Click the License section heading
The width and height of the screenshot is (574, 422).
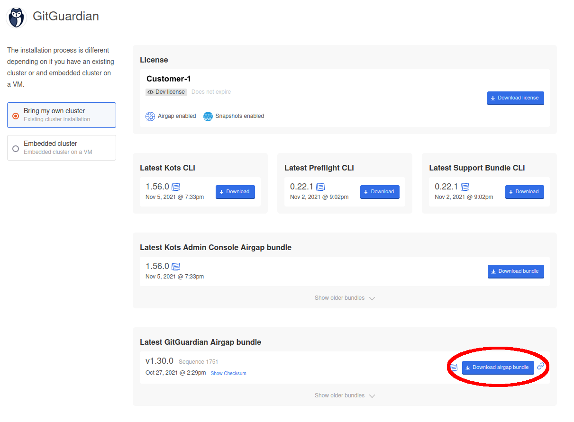coord(154,60)
